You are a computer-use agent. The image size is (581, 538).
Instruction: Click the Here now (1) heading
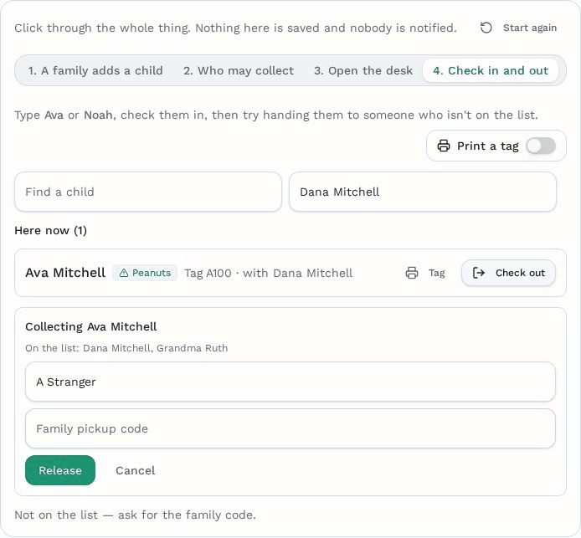point(51,231)
